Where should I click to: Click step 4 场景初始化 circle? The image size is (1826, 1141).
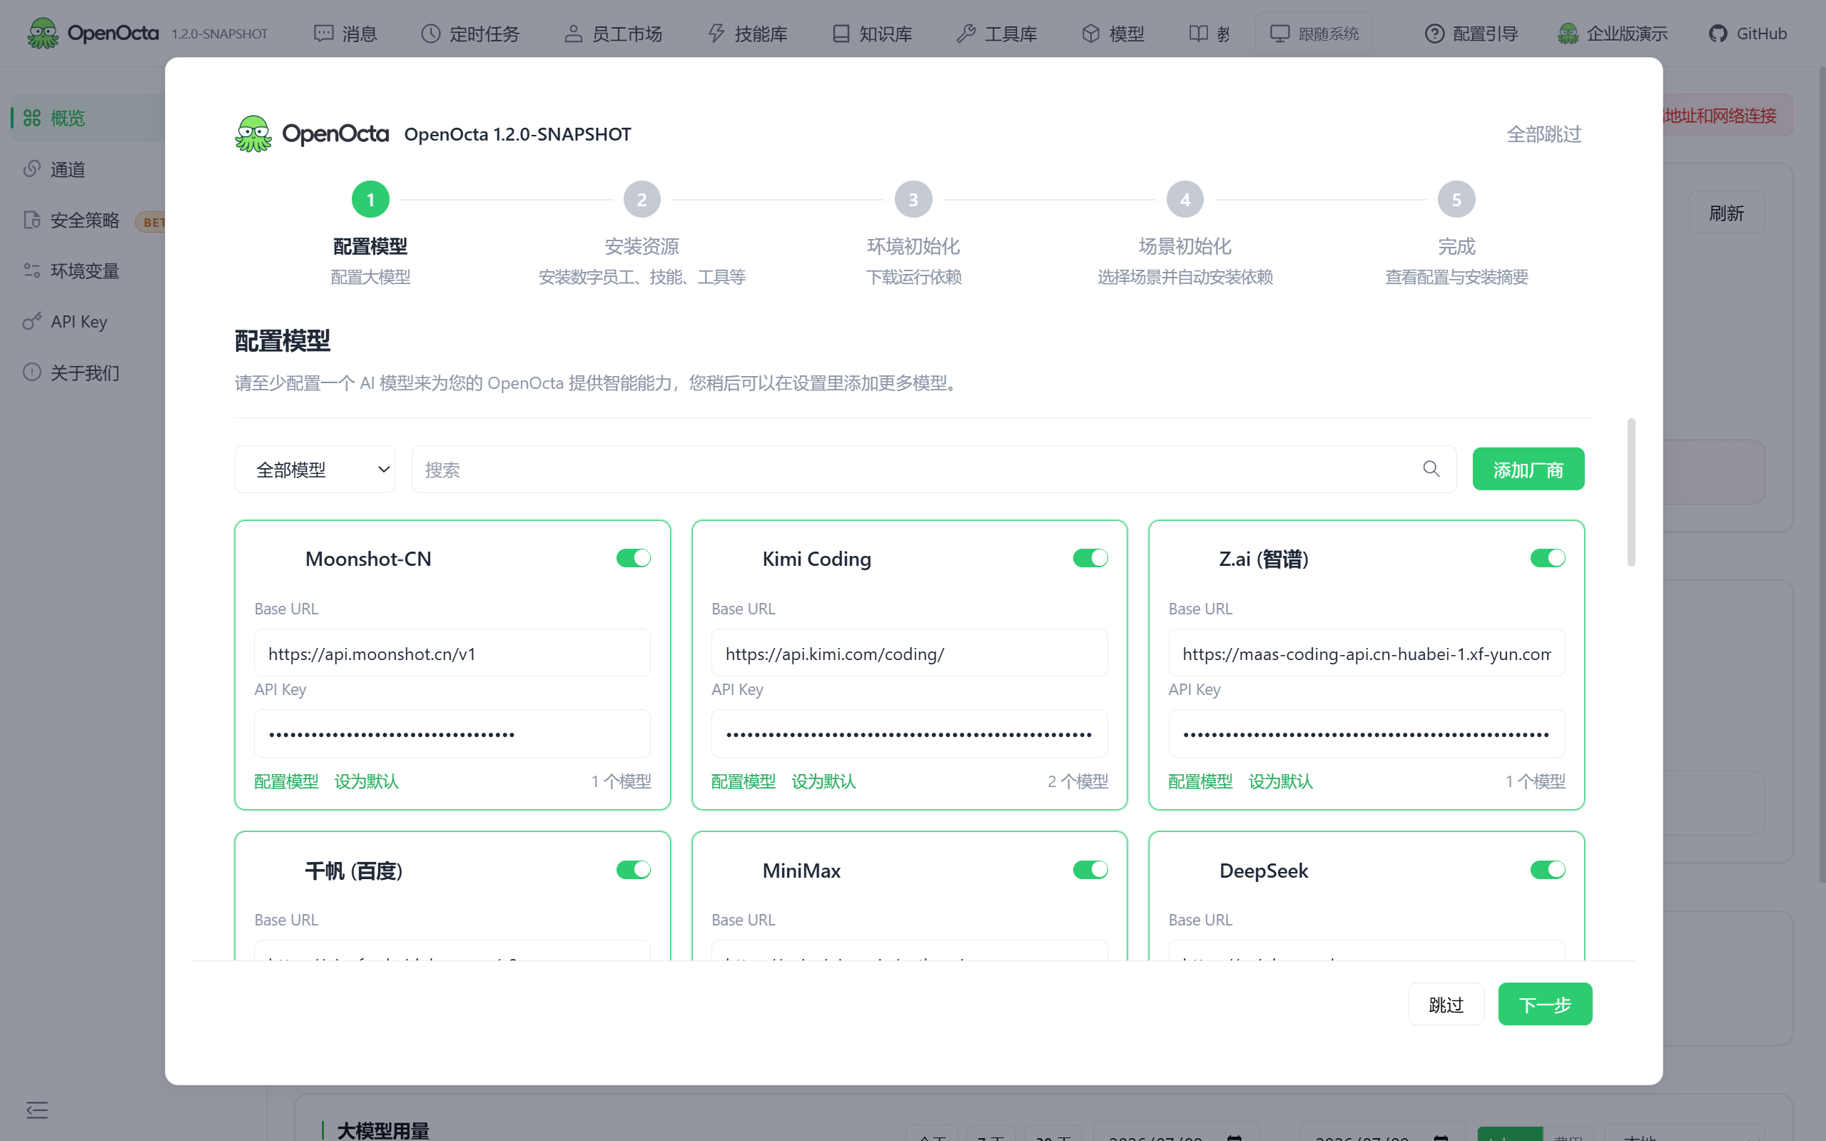[1185, 199]
